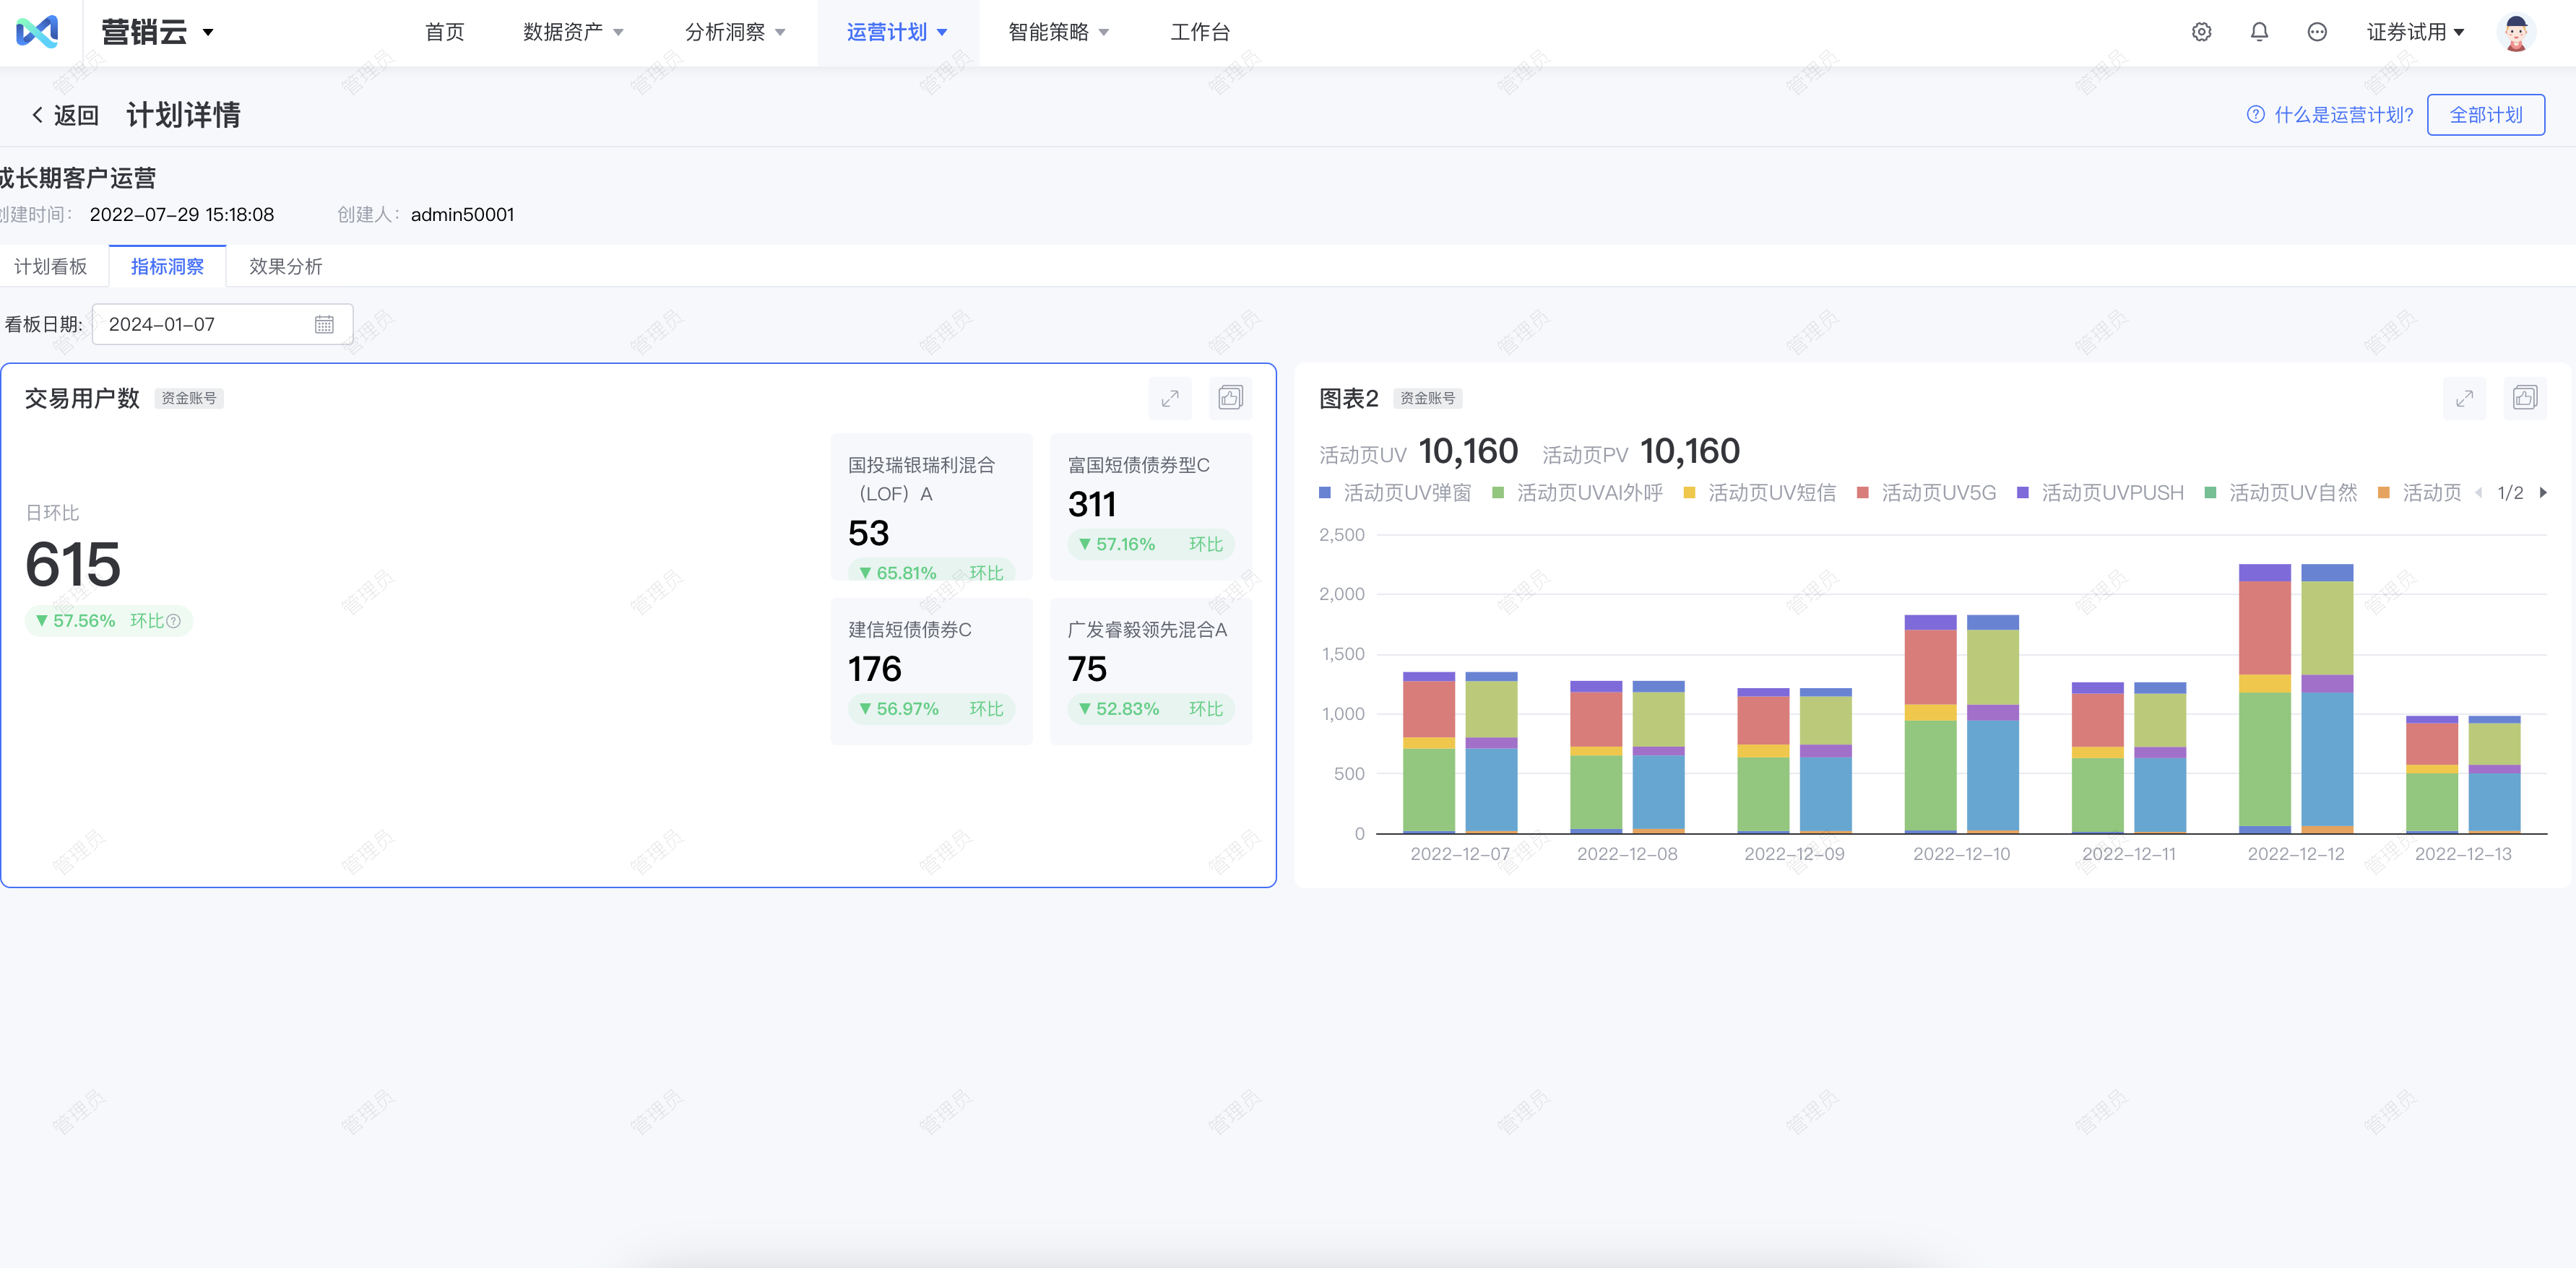Viewport: 2576px width, 1268px height.
Task: Toggle the last partially shown 活动页 legend
Action: click(2420, 492)
